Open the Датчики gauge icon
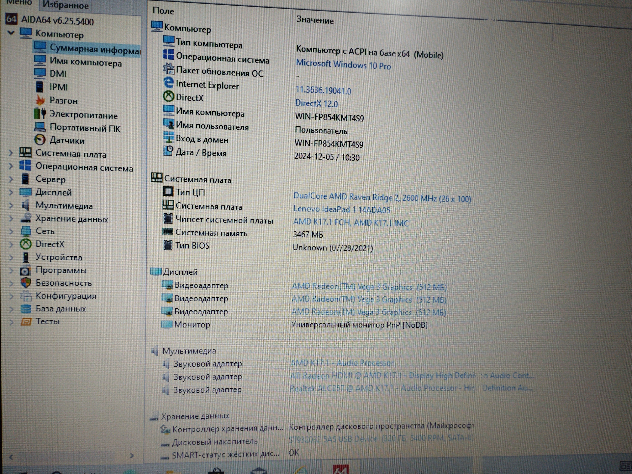Viewport: 632px width, 474px height. pos(40,140)
